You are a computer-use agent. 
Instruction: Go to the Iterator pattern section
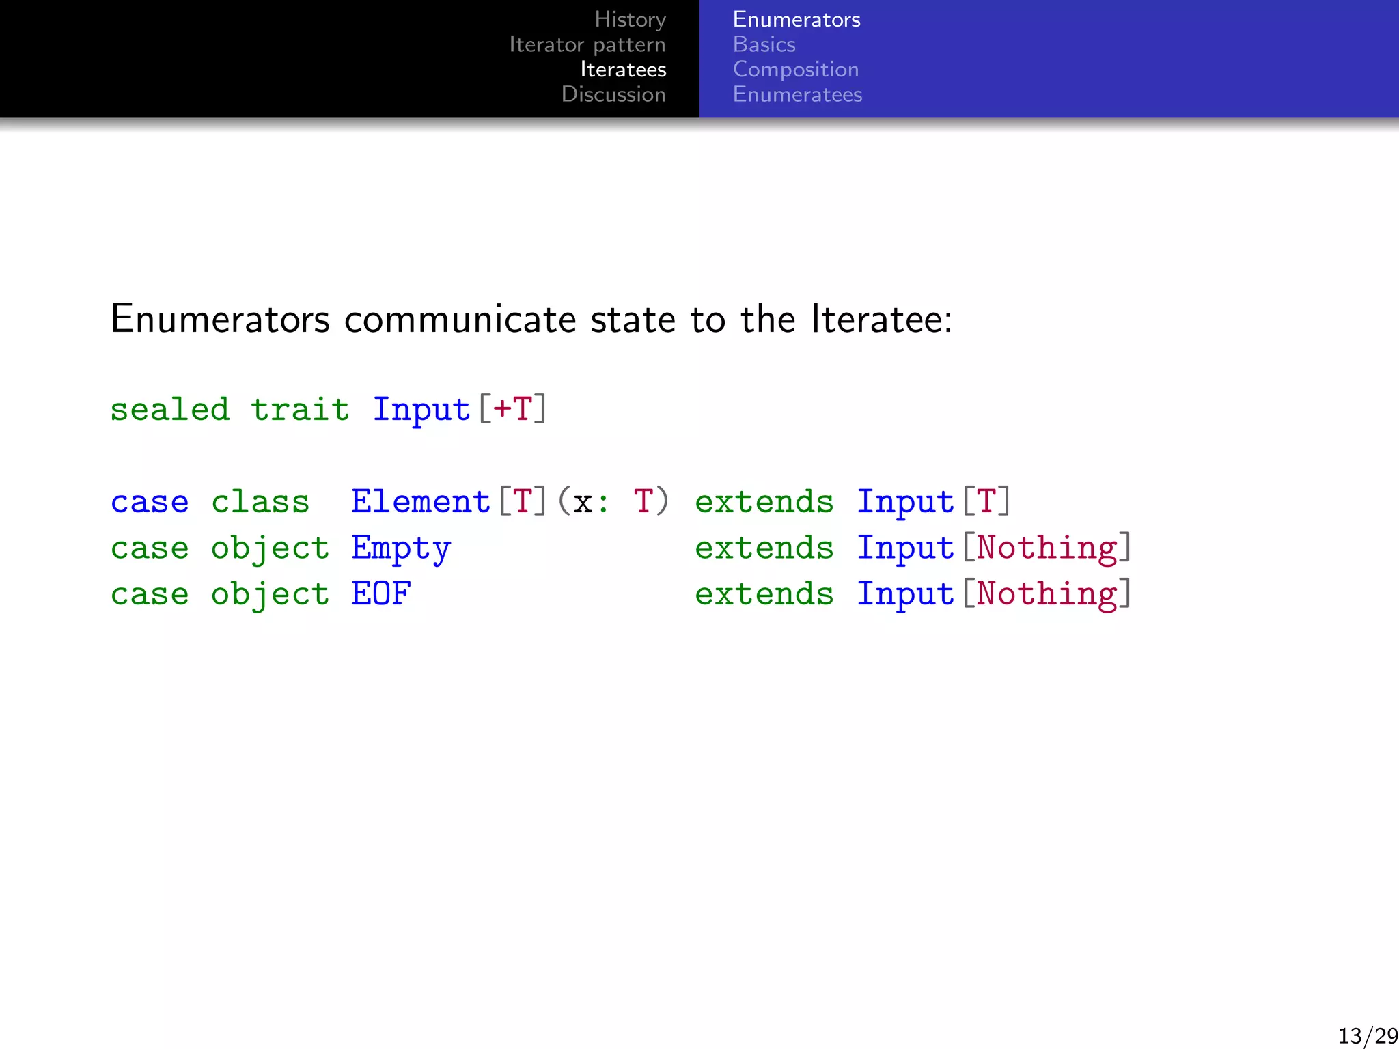tap(587, 45)
